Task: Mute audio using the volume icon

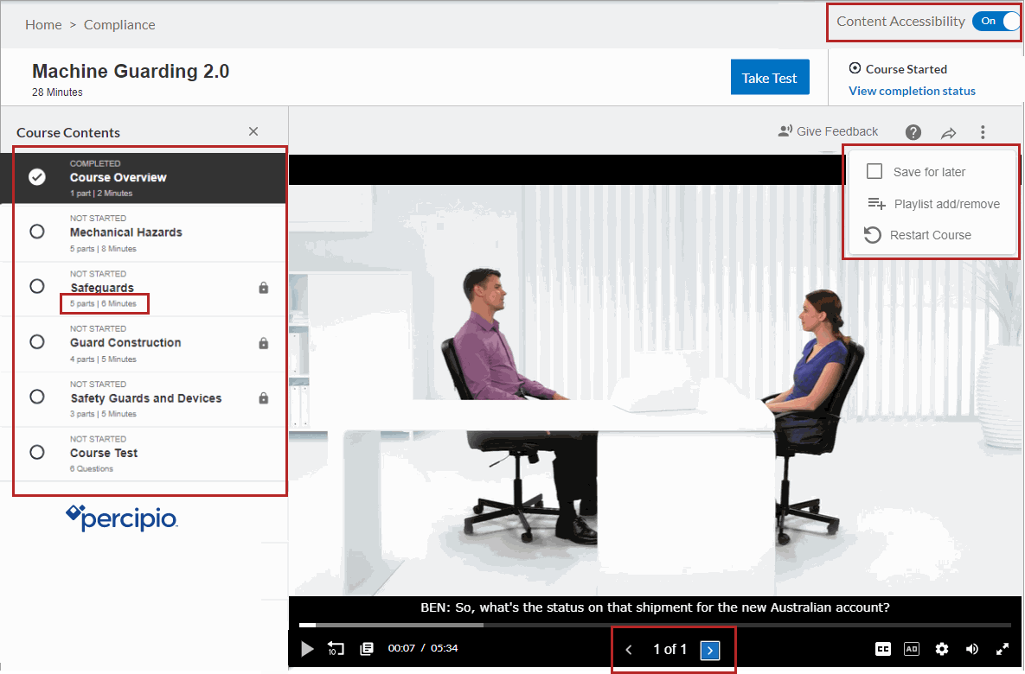Action: point(972,648)
